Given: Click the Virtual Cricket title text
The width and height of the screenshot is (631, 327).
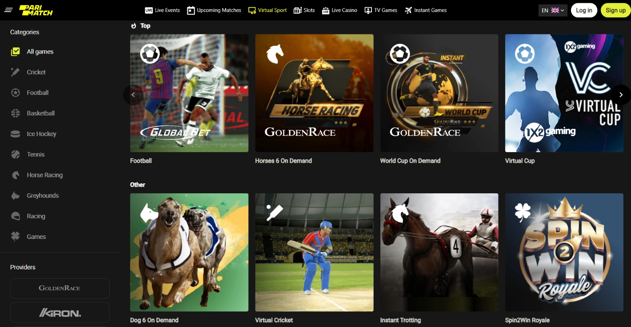Looking at the screenshot, I should [274, 320].
